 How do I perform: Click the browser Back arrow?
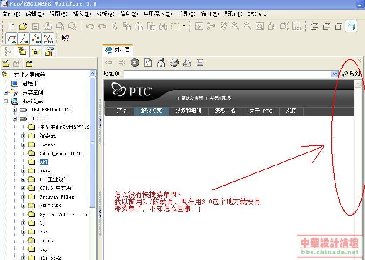pyautogui.click(x=109, y=62)
